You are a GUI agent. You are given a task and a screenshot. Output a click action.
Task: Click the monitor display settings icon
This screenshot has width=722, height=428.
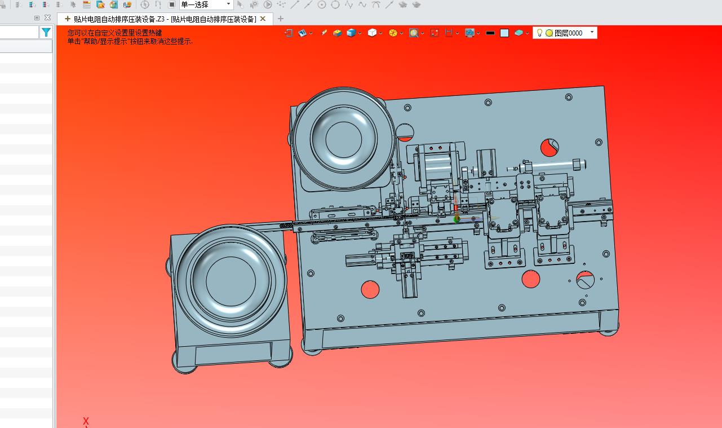[x=469, y=33]
